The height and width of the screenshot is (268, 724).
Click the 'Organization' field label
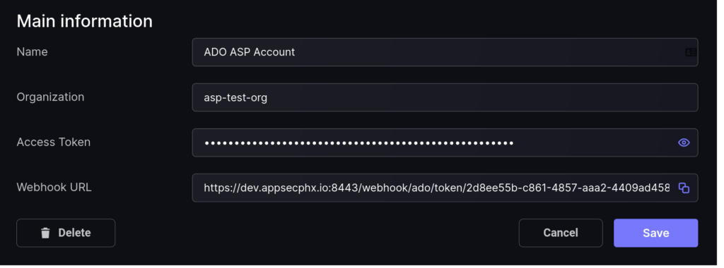pyautogui.click(x=50, y=97)
